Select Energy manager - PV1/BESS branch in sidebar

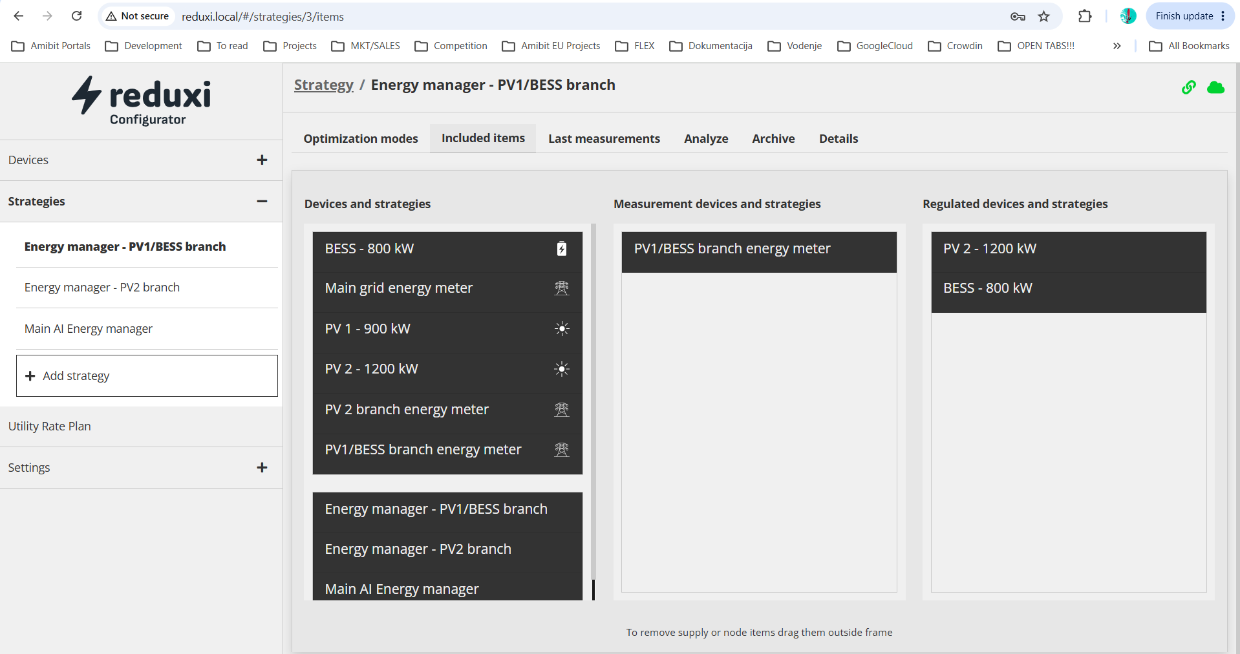point(147,247)
